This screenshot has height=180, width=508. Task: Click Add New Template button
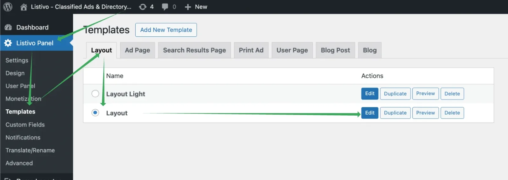click(x=166, y=30)
